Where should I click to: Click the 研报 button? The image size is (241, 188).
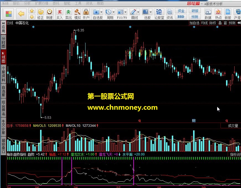(x=195, y=11)
